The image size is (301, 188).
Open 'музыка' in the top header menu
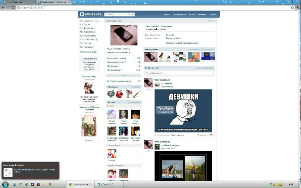[202, 15]
